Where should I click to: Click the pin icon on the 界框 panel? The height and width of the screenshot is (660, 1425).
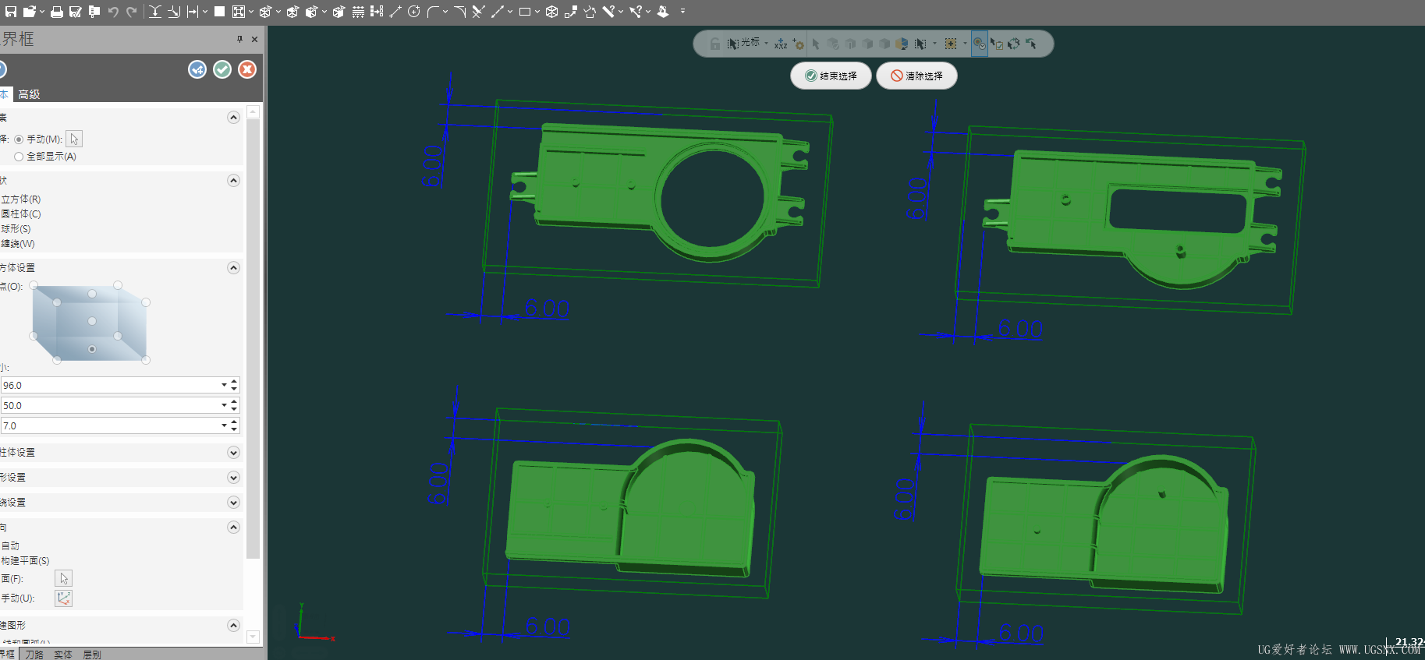(239, 39)
